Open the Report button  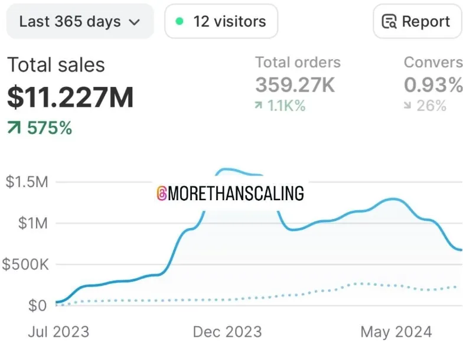(x=417, y=21)
